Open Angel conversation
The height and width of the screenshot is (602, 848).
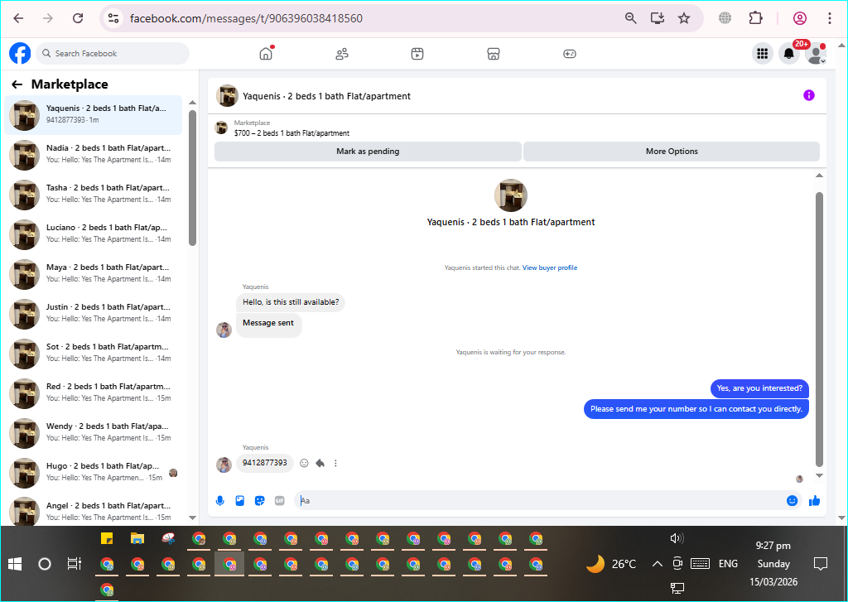(x=93, y=511)
